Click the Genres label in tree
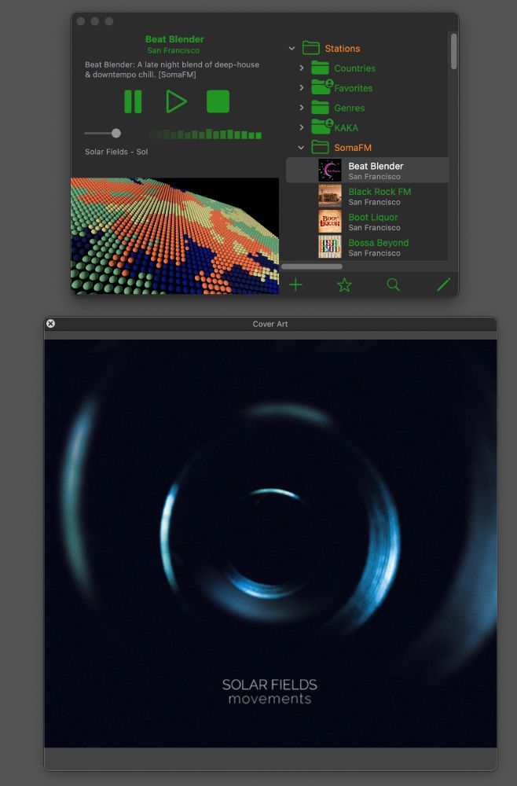Image resolution: width=517 pixels, height=786 pixels. click(349, 108)
